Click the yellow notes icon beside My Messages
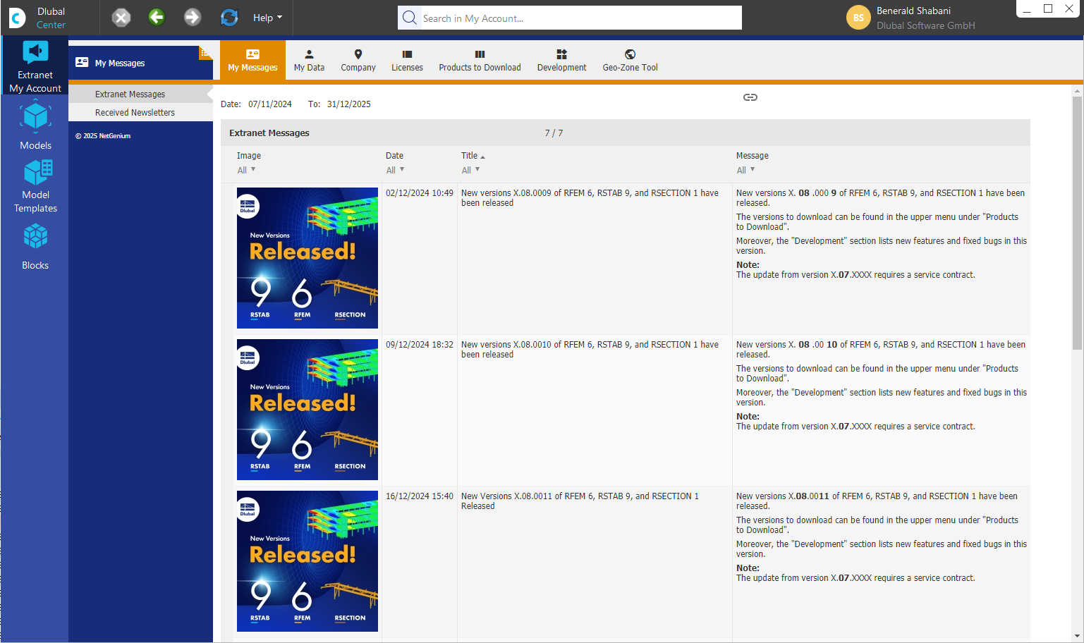Screen dimensions: 1084x643 204,51
